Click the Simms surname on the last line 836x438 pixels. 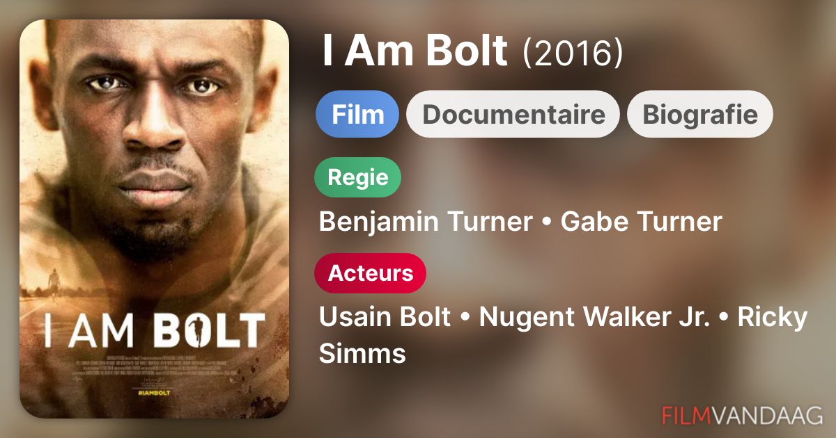pyautogui.click(x=362, y=352)
